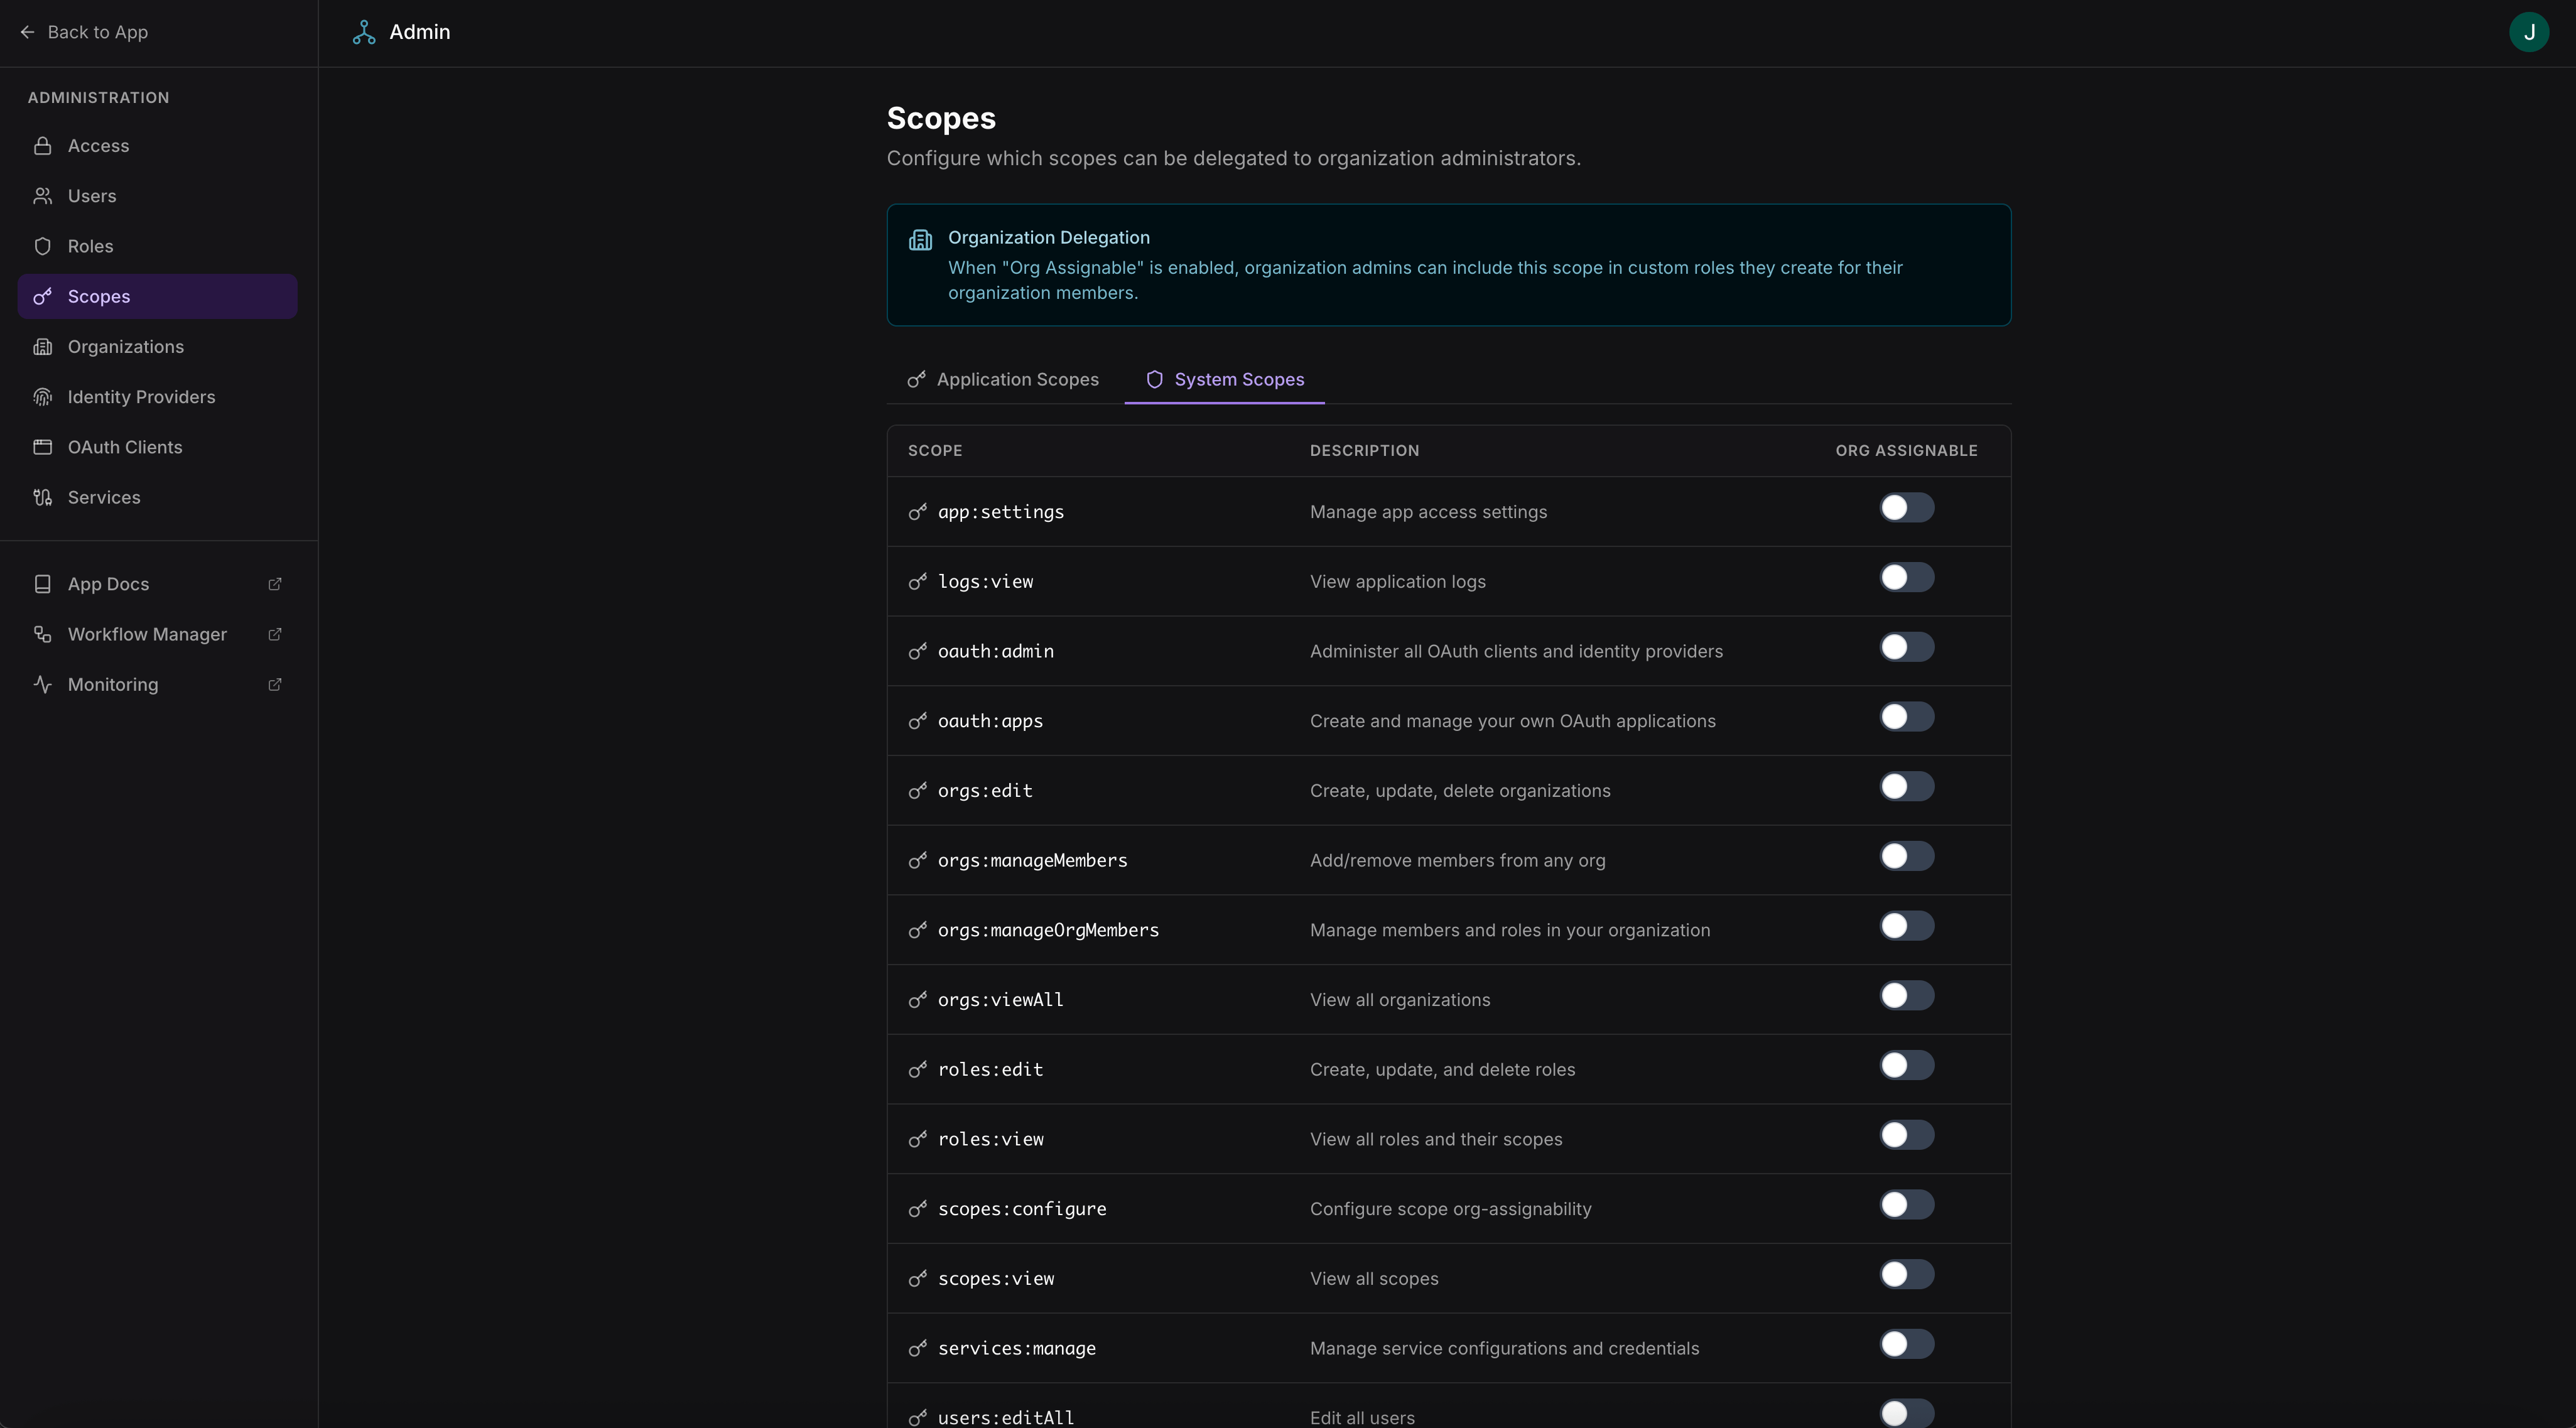Click the activity pulse icon beside Monitoring
Screen dimensions: 2576x1428
pyautogui.click(x=42, y=684)
